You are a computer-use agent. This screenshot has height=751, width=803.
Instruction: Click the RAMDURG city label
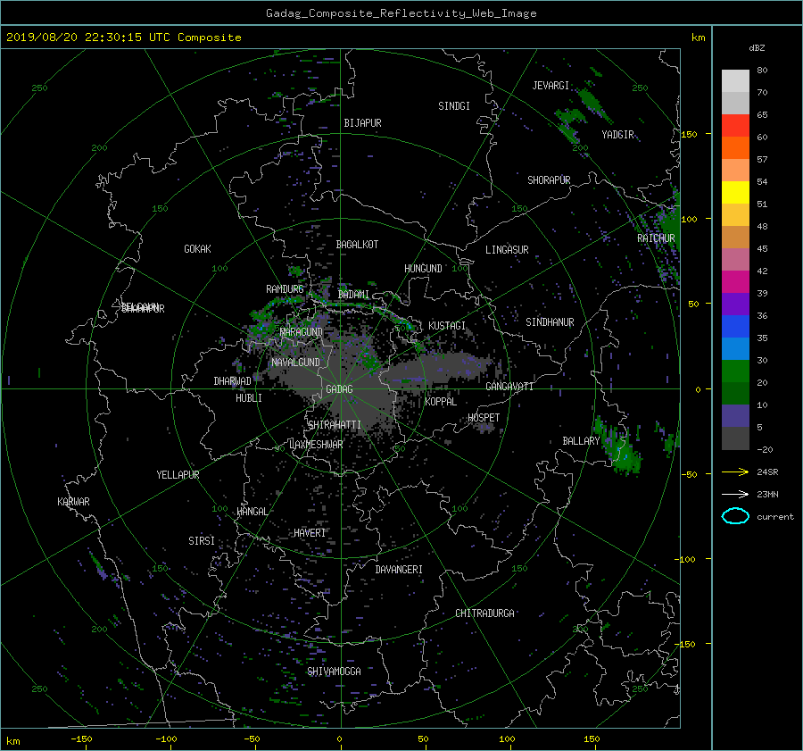pyautogui.click(x=285, y=289)
